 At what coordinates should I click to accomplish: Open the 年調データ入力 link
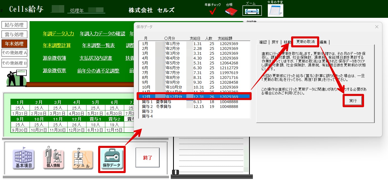[58, 33]
